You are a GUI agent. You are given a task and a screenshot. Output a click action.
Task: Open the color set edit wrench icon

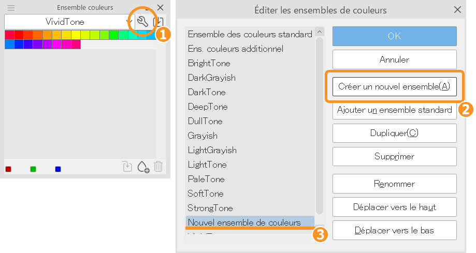[143, 22]
